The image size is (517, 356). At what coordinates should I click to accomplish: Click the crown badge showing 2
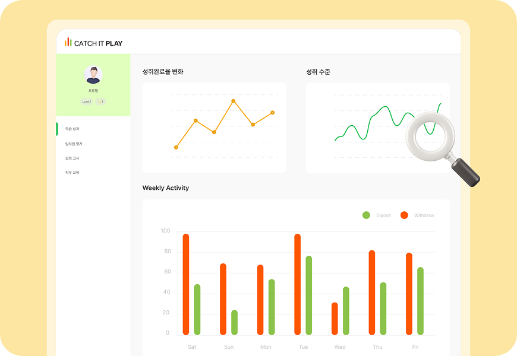100,101
